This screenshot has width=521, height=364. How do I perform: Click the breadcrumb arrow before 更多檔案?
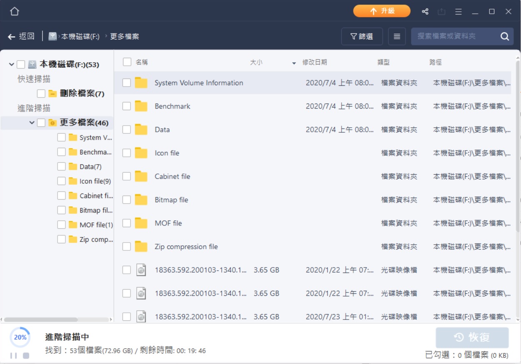[x=106, y=36]
